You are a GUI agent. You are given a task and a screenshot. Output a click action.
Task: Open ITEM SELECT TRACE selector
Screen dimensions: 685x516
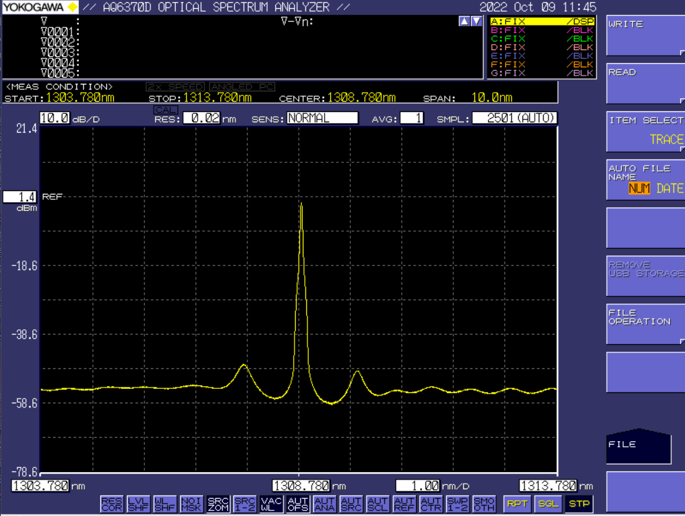pos(645,131)
